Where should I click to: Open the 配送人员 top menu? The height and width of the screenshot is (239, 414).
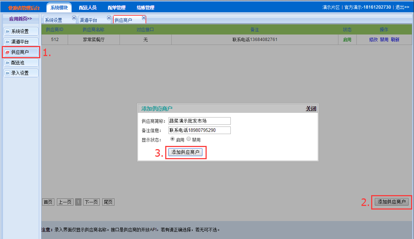[x=88, y=8]
